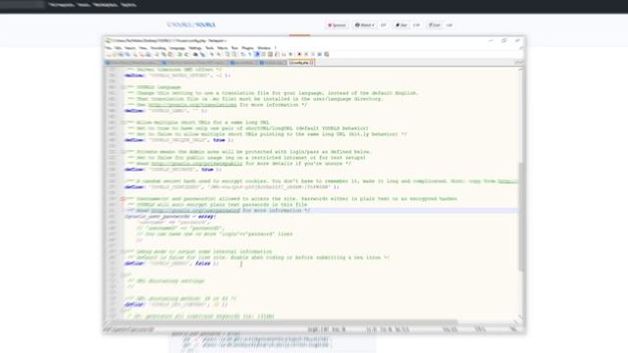Click the red Record Macro icon

[x=299, y=54]
